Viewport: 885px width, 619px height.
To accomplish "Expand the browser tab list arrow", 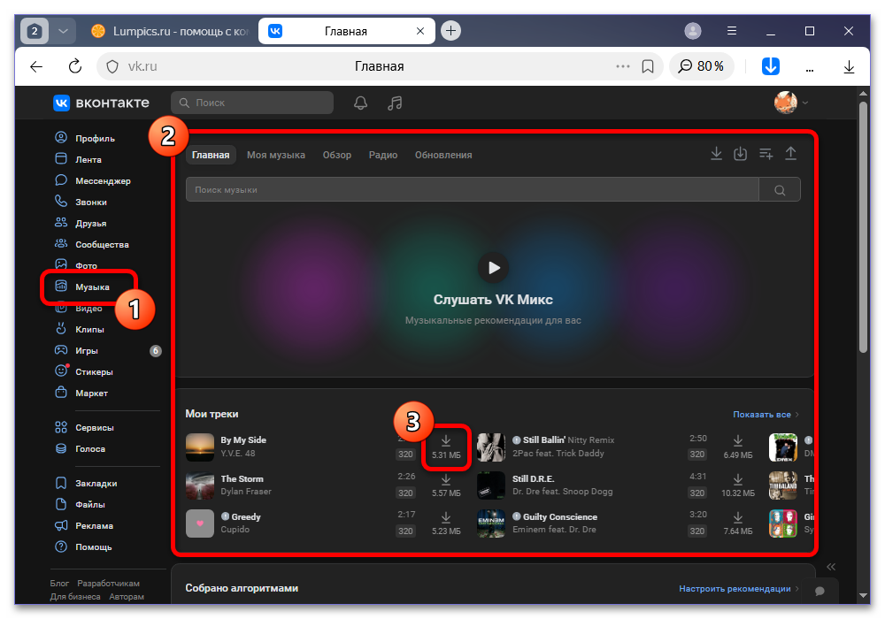I will pyautogui.click(x=63, y=31).
